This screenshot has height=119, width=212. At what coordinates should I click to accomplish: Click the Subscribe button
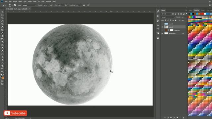click(x=15, y=113)
